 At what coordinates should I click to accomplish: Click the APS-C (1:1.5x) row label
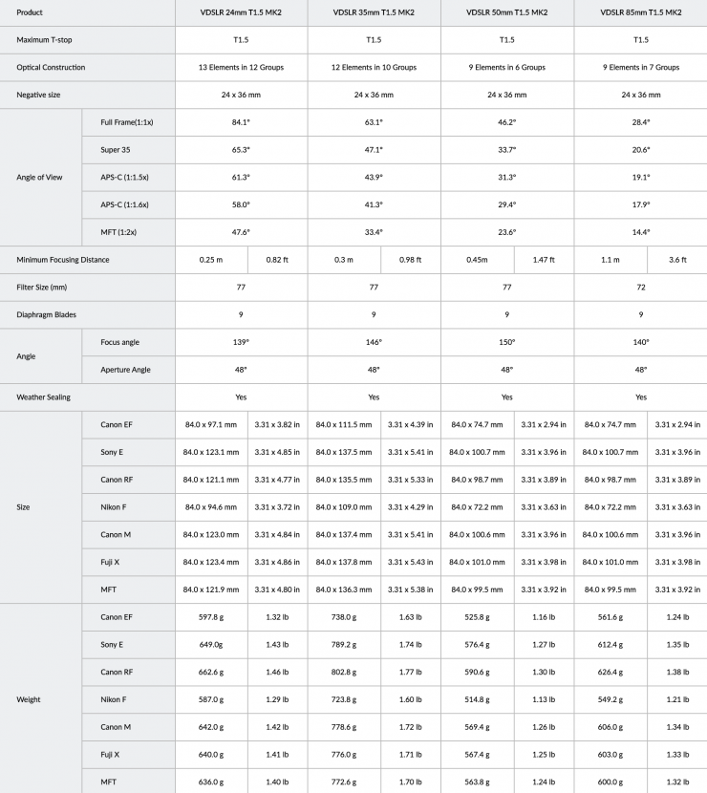point(124,178)
